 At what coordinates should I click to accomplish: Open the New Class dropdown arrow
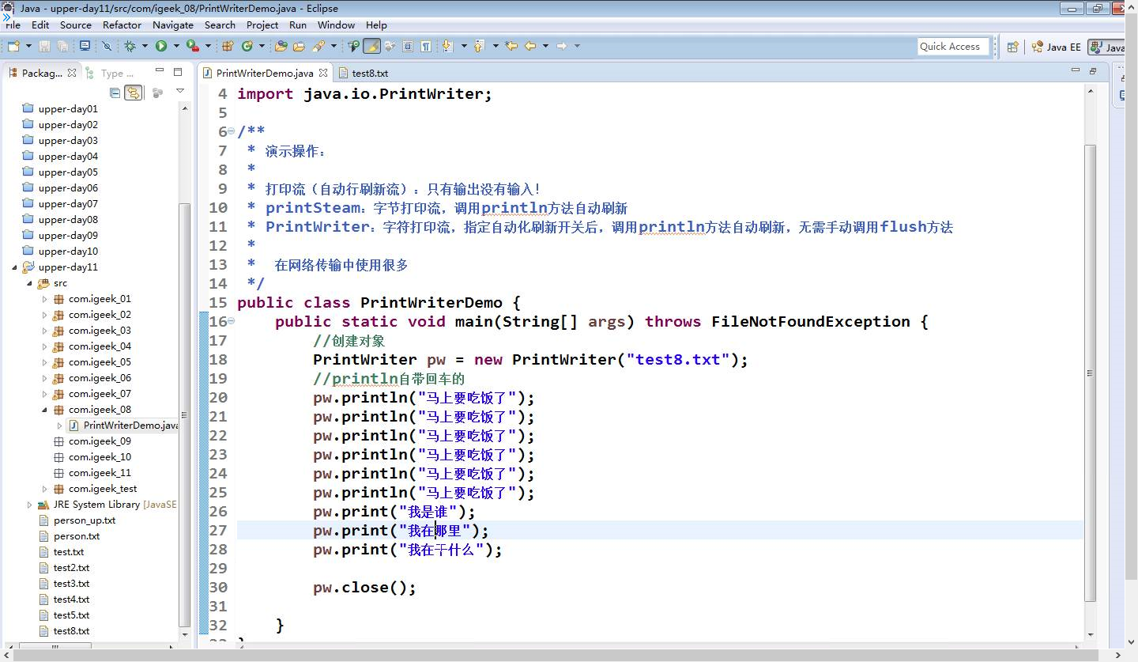(262, 46)
